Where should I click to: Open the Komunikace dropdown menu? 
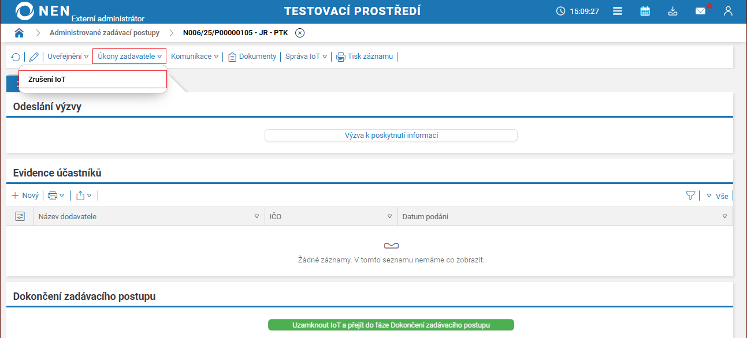click(195, 57)
